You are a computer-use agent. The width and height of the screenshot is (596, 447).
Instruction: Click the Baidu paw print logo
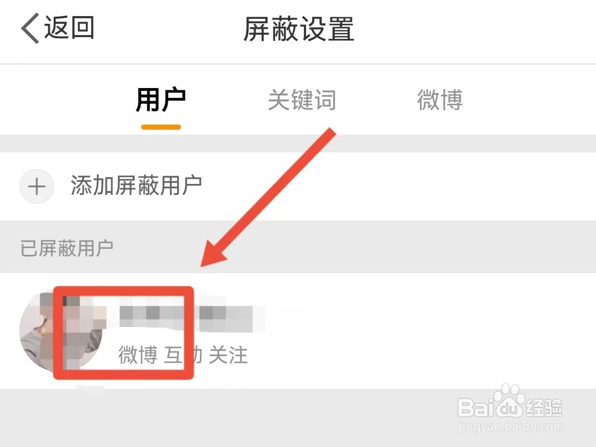[x=510, y=399]
